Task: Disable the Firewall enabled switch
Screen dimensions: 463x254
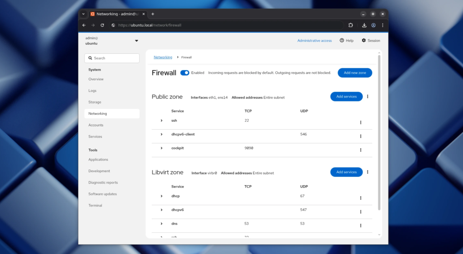Action: pos(184,73)
